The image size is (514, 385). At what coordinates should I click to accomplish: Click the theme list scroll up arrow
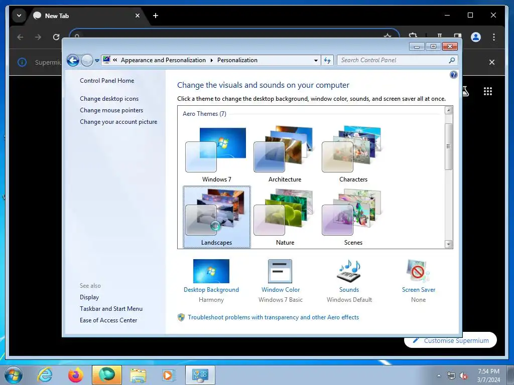tap(448, 110)
